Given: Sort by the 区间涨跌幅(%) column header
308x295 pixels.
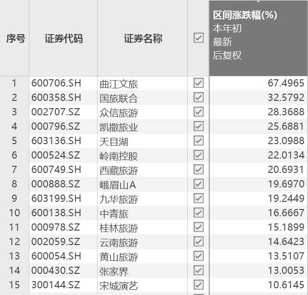Looking at the screenshot, I should [x=259, y=38].
